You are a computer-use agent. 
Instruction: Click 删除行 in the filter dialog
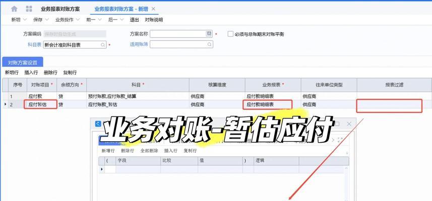click(x=128, y=151)
